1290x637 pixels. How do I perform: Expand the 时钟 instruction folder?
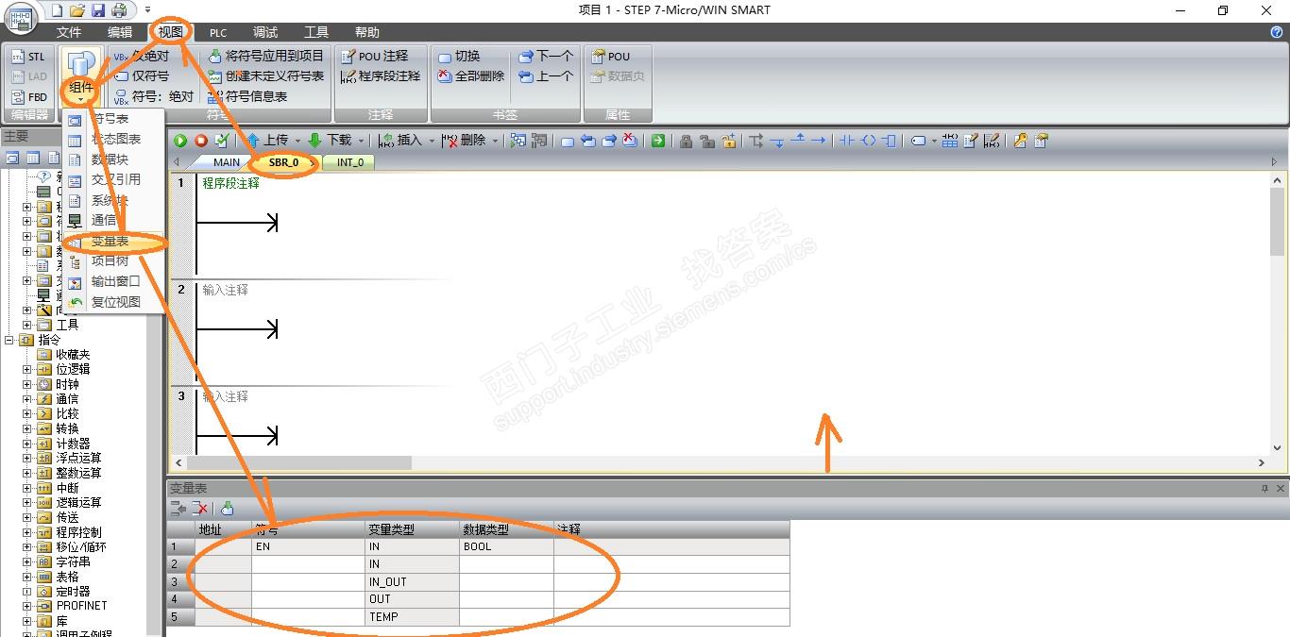click(27, 384)
